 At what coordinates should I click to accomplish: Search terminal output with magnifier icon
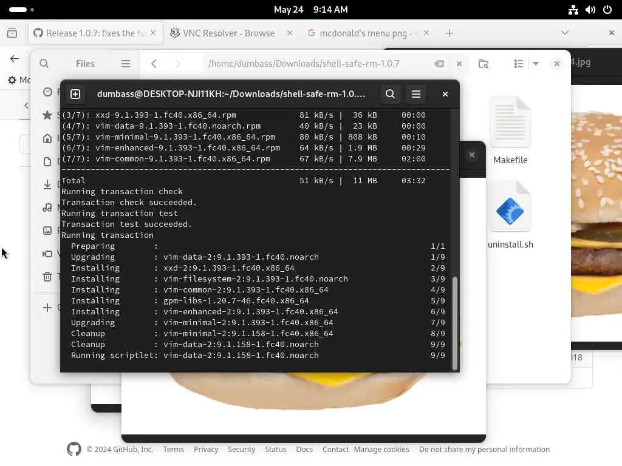tap(390, 94)
